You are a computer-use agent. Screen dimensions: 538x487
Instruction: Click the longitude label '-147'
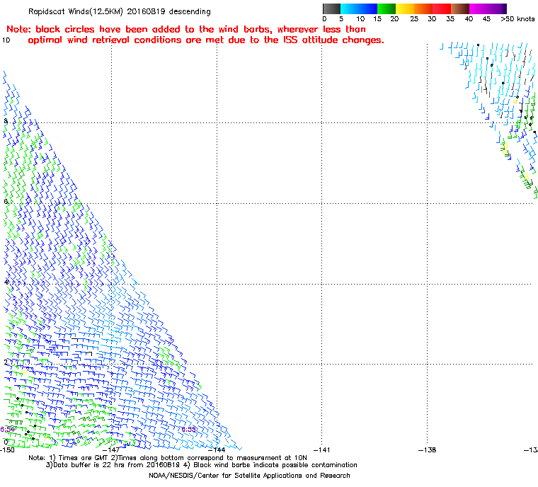(x=112, y=449)
